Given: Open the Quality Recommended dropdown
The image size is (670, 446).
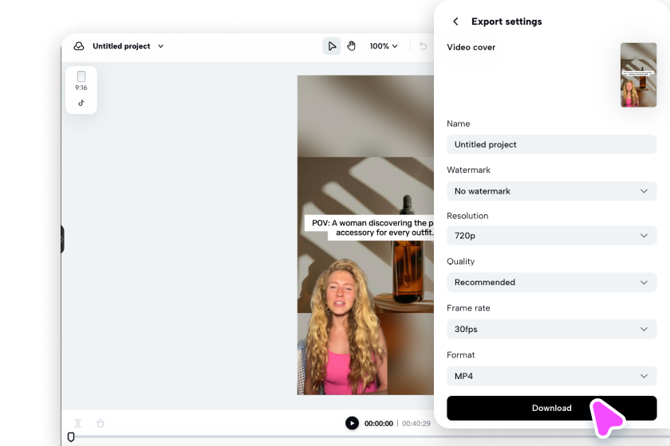Looking at the screenshot, I should click(x=552, y=283).
